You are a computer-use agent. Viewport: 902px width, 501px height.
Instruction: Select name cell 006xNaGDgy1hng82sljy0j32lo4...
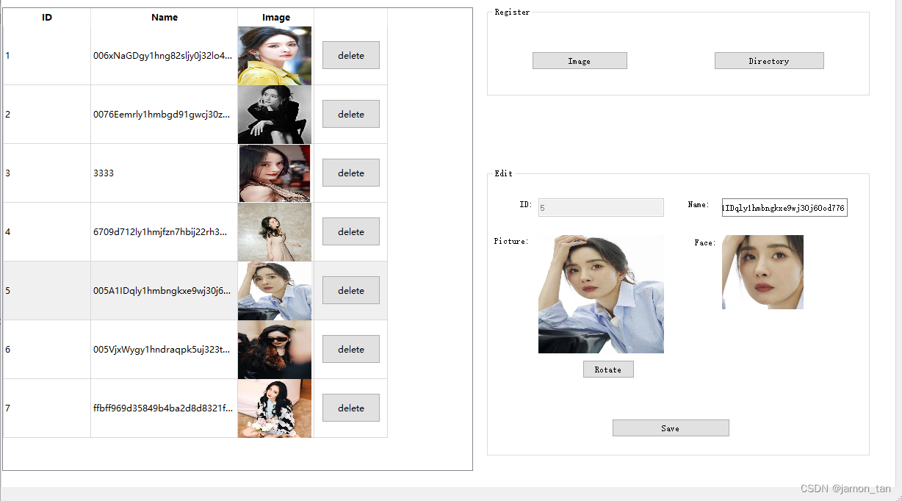[165, 55]
